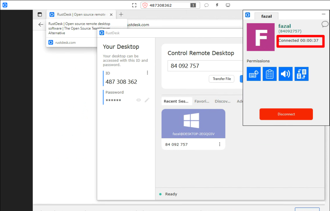Close the RustDesk browser tab
The image size is (330, 211).
tap(111, 14)
